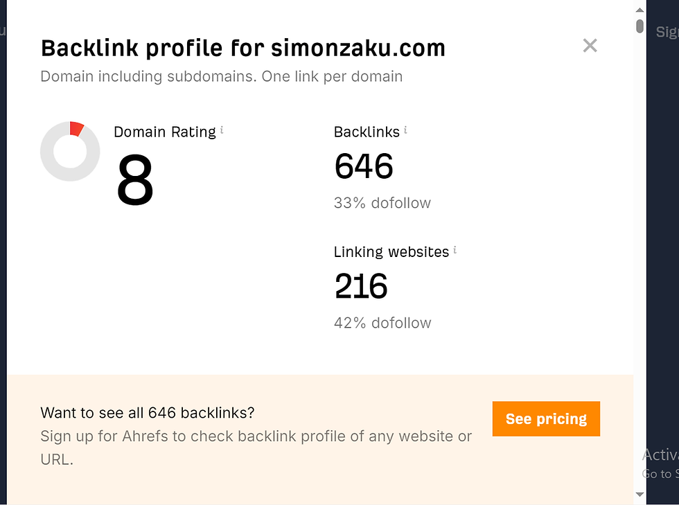Click the 216 linking websites count
This screenshot has height=505, width=679.
pos(360,286)
